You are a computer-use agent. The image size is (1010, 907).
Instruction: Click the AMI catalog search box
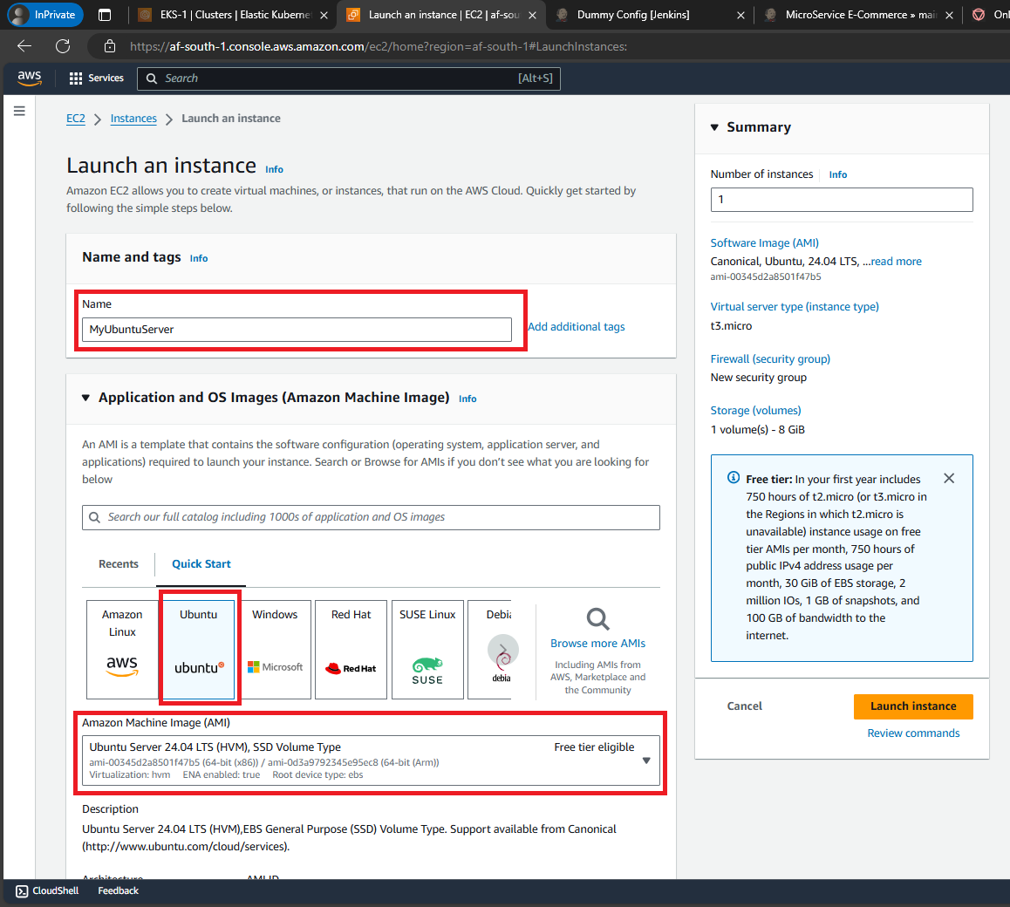point(371,517)
